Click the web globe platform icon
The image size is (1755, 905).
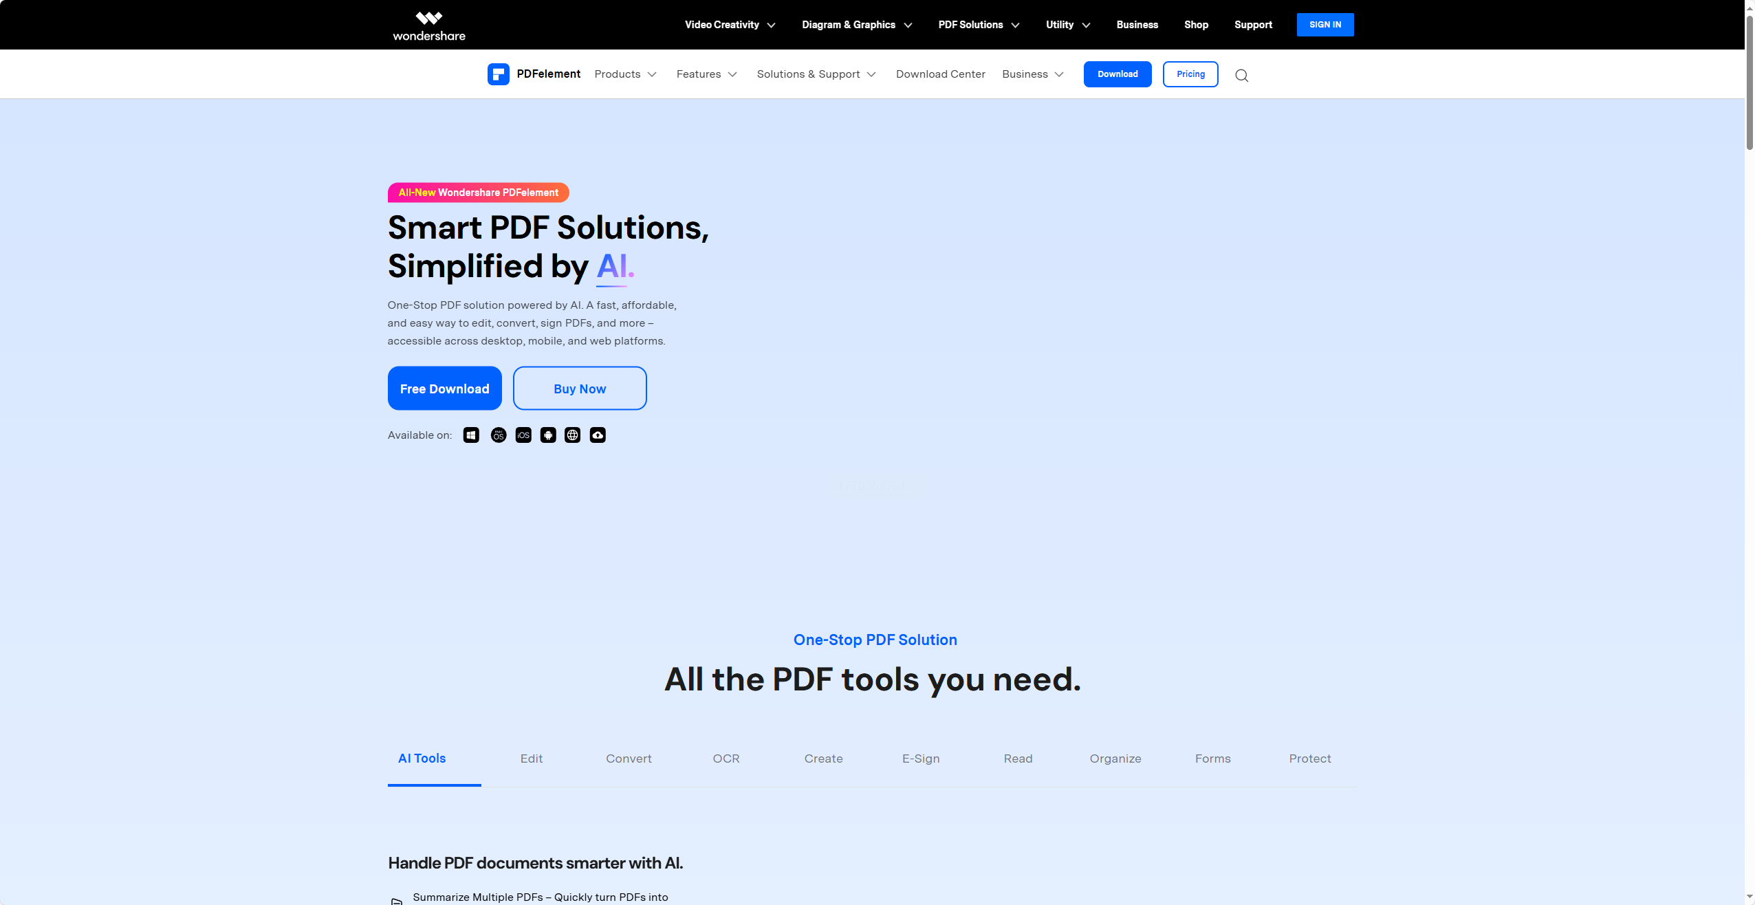(x=573, y=435)
